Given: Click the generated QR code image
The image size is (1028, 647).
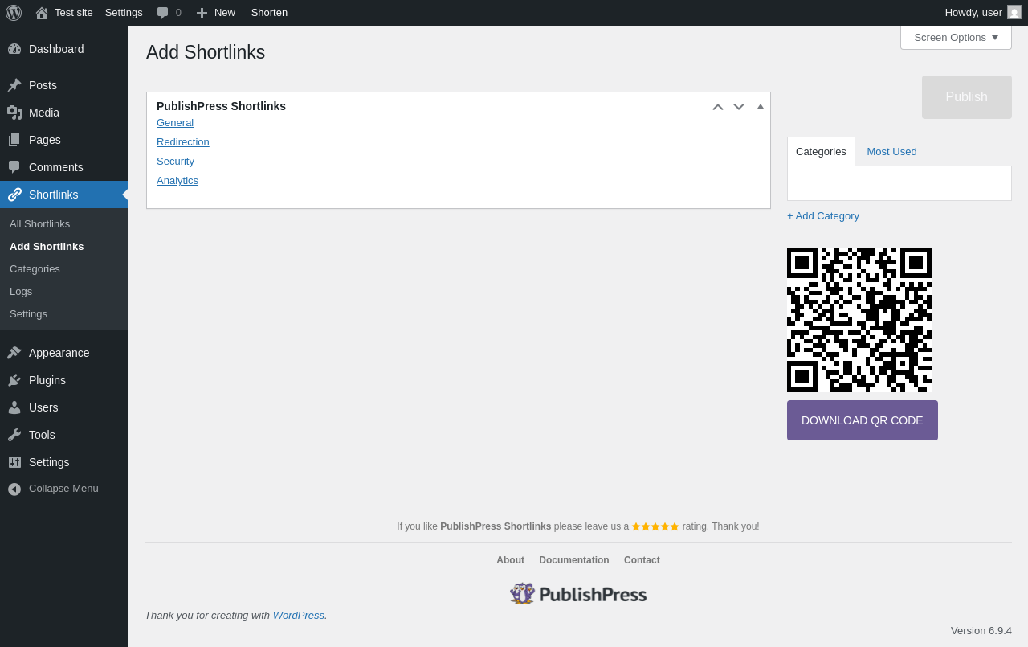Looking at the screenshot, I should pyautogui.click(x=859, y=320).
